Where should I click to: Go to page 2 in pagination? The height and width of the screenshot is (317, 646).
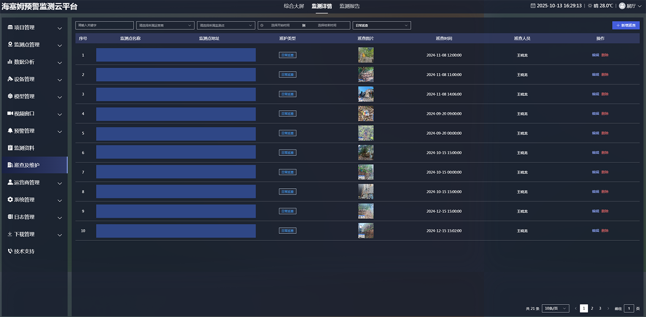click(592, 308)
